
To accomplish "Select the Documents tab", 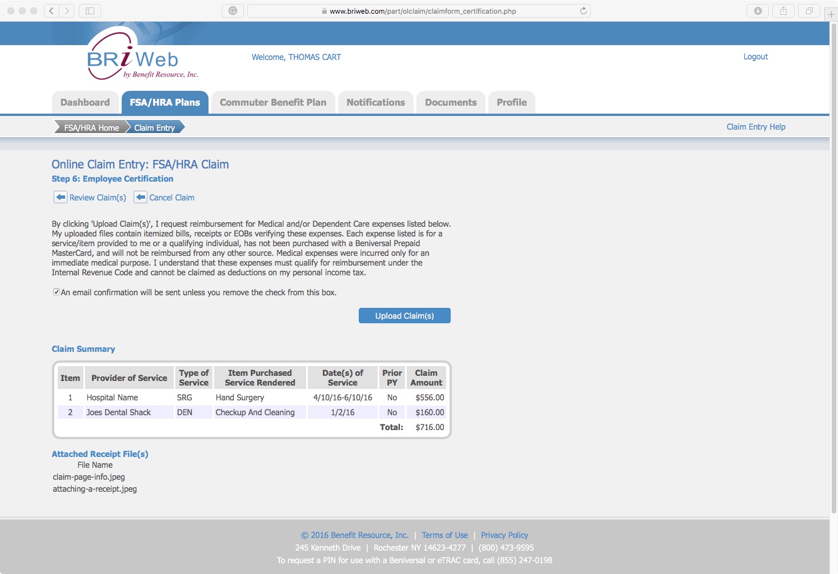I will point(450,102).
